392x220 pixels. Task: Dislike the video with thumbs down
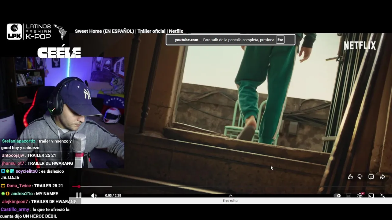click(x=360, y=177)
